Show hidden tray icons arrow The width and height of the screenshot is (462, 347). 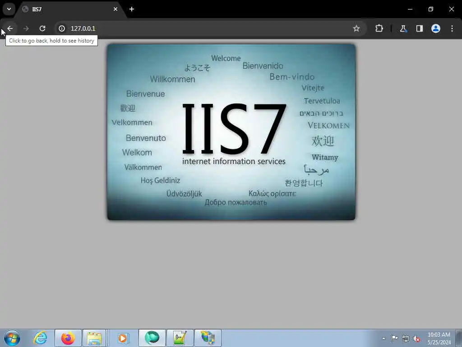coord(383,338)
